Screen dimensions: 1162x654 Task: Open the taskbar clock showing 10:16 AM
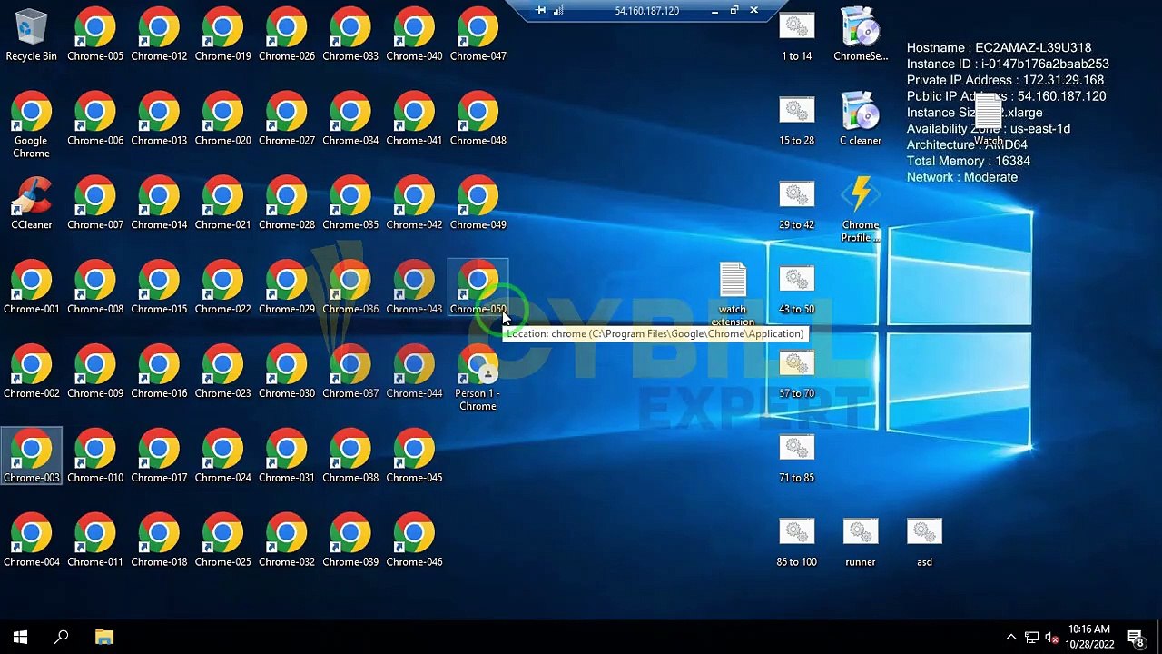click(x=1089, y=637)
